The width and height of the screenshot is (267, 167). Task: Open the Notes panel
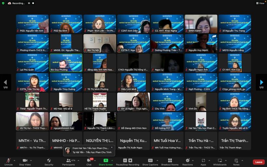pos(236,161)
